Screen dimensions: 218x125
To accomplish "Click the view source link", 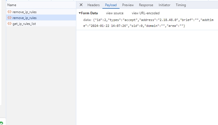I will [x=115, y=13].
